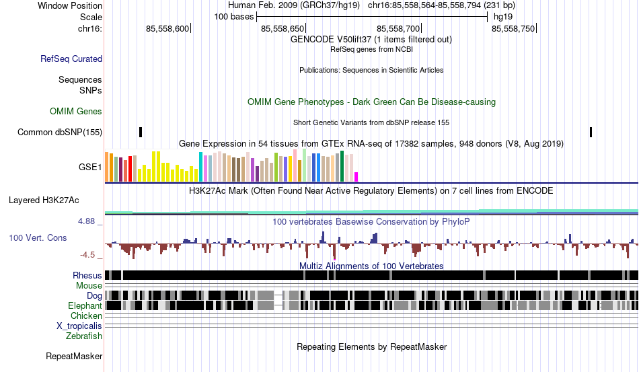The image size is (639, 372).
Task: Click the 85,558,700 coordinate label
Action: (398, 28)
